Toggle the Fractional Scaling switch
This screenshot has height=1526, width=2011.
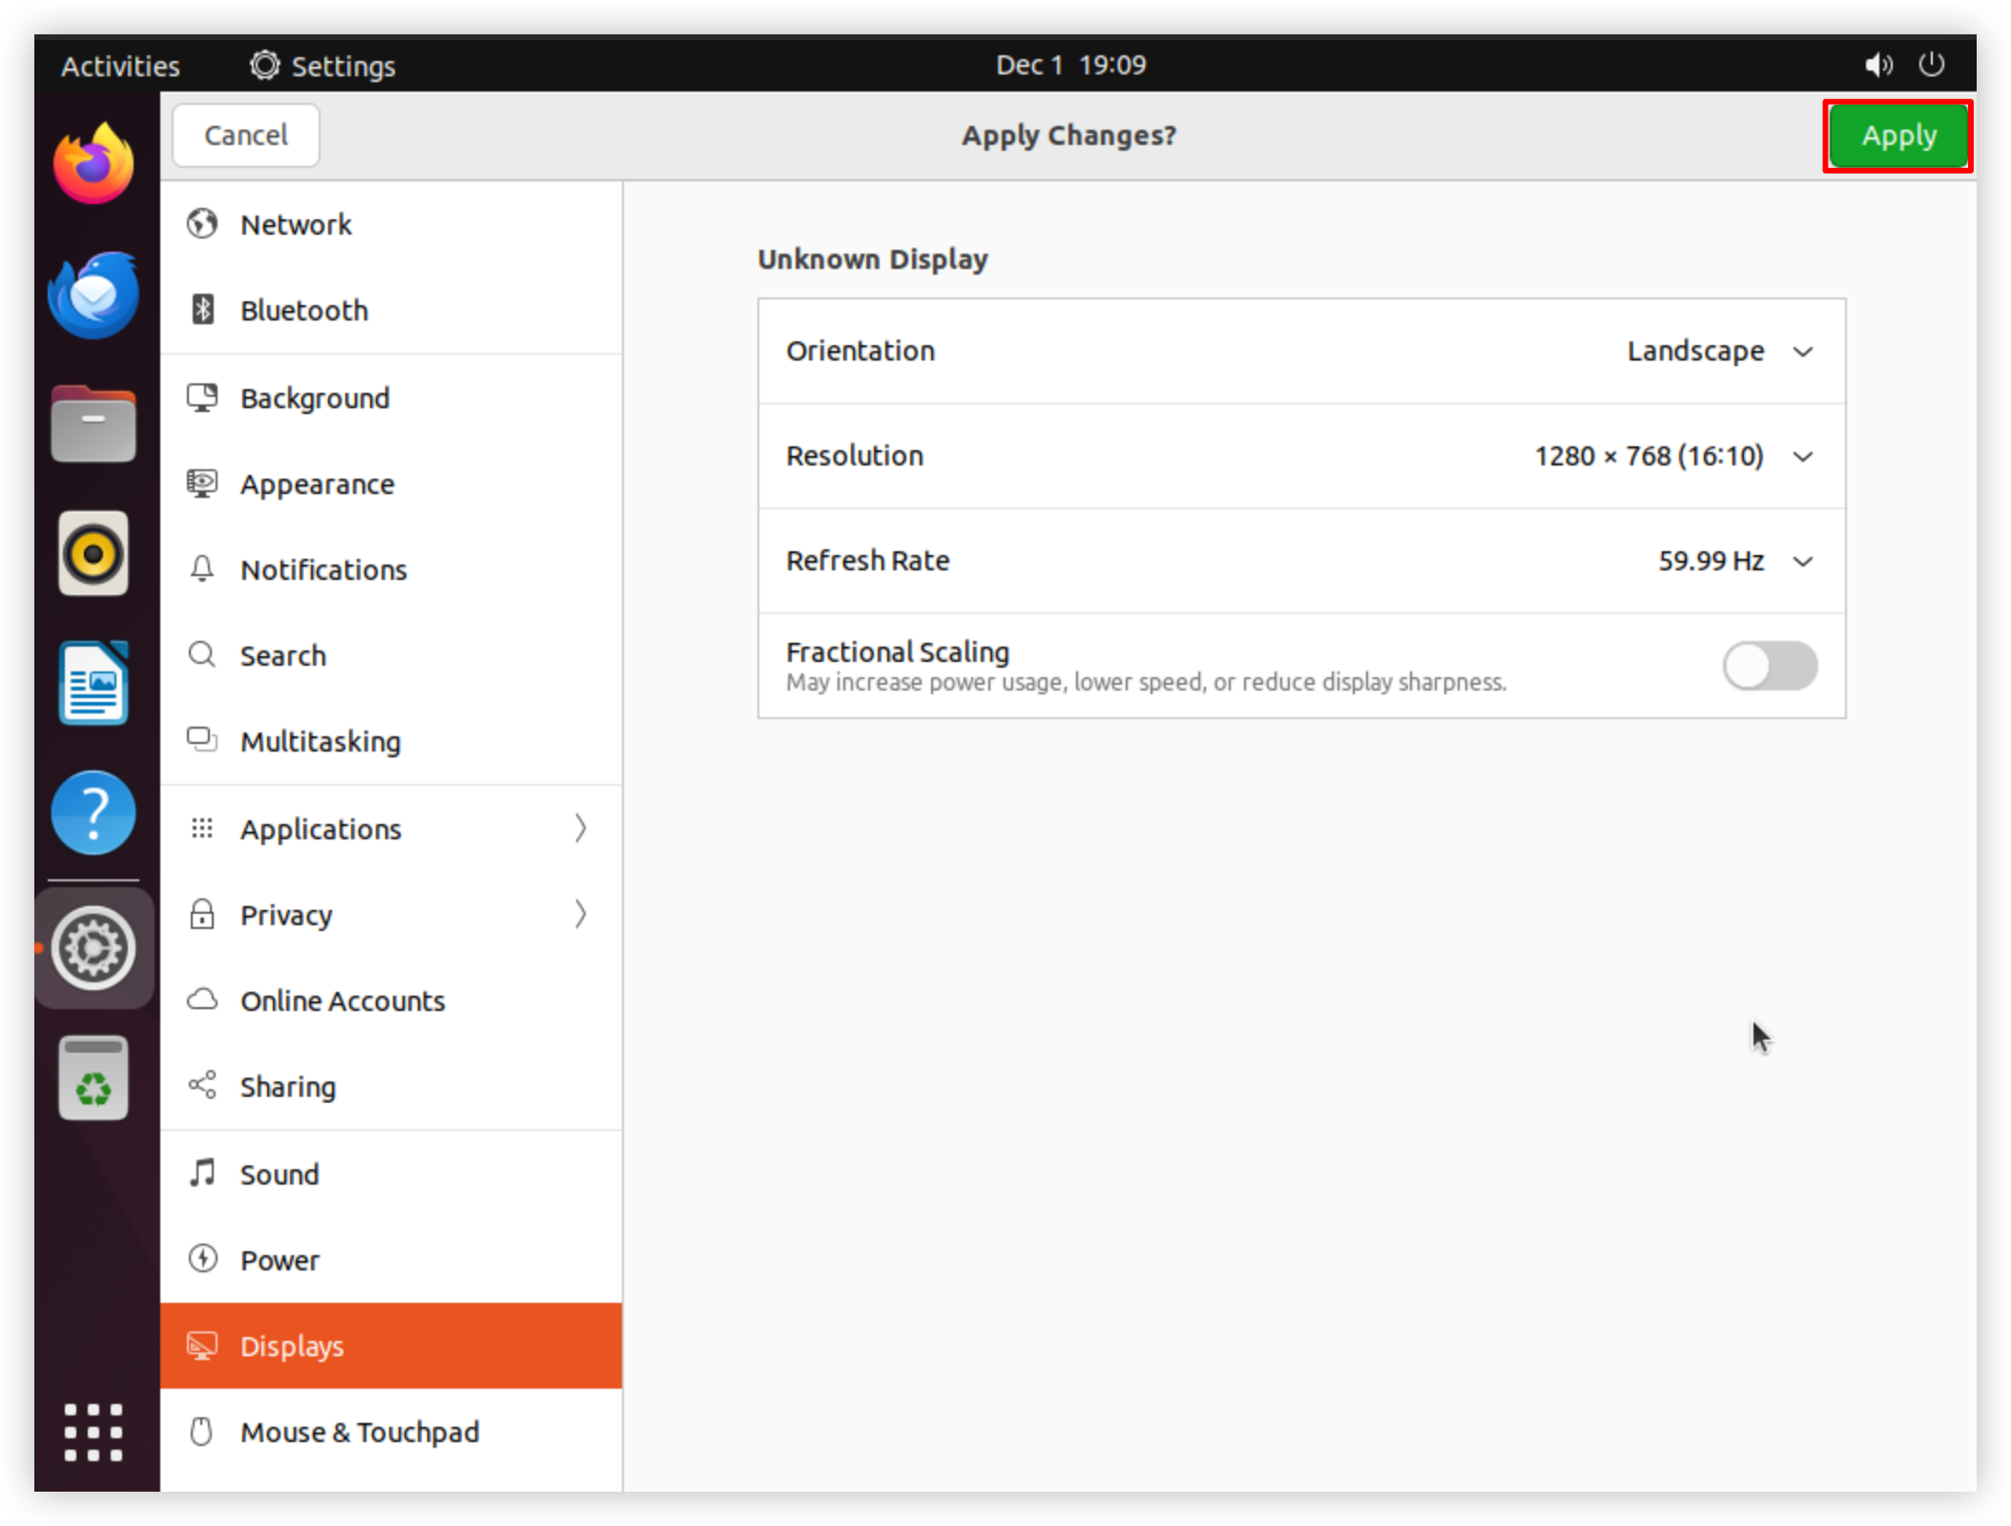(1770, 666)
